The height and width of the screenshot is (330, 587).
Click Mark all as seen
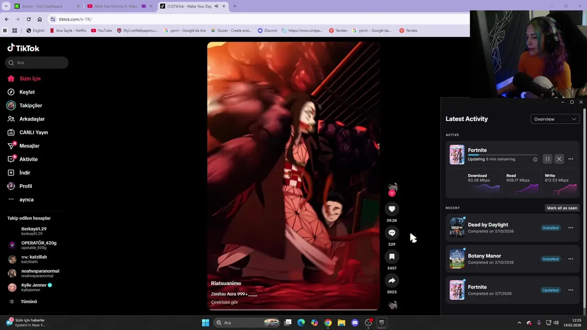coord(562,208)
